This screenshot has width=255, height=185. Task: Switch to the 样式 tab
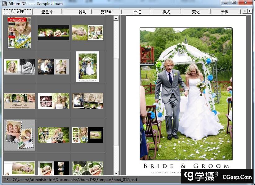(x=166, y=12)
